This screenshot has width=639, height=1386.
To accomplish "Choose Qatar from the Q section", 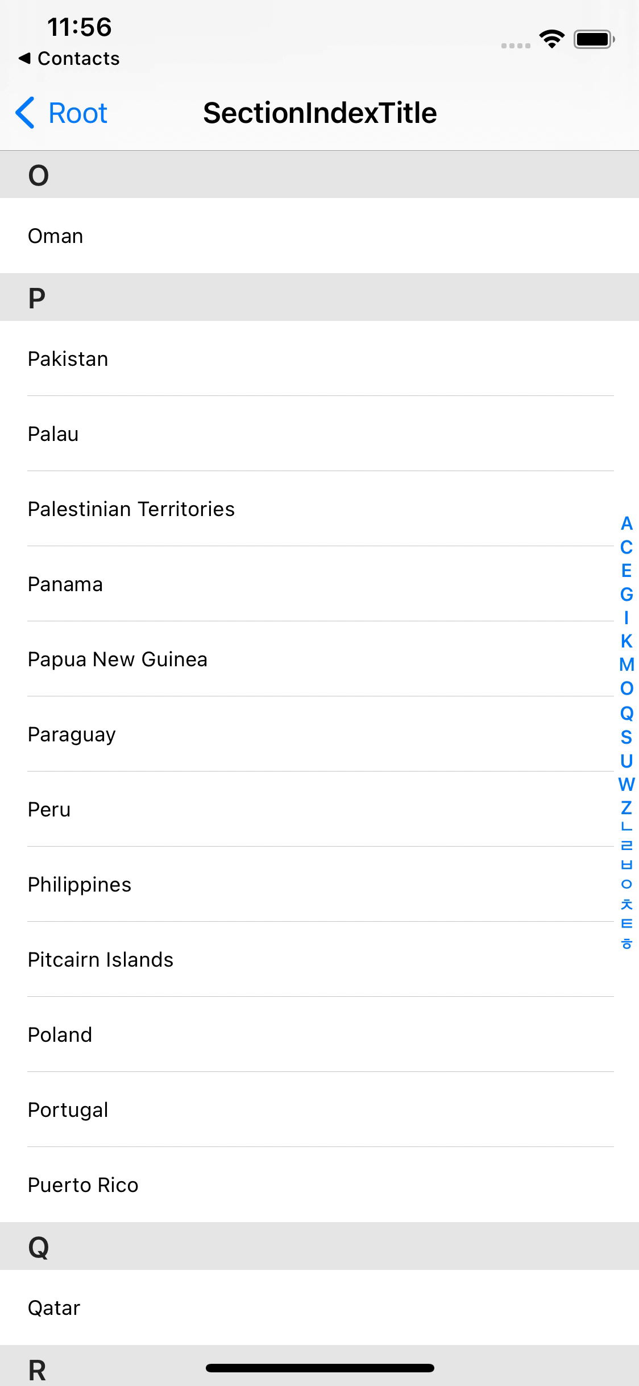I will pos(319,1307).
